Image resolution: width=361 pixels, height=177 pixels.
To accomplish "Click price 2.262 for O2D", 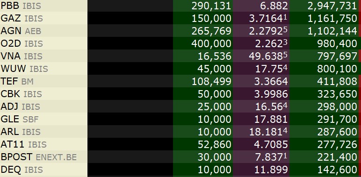I will 271,44.
